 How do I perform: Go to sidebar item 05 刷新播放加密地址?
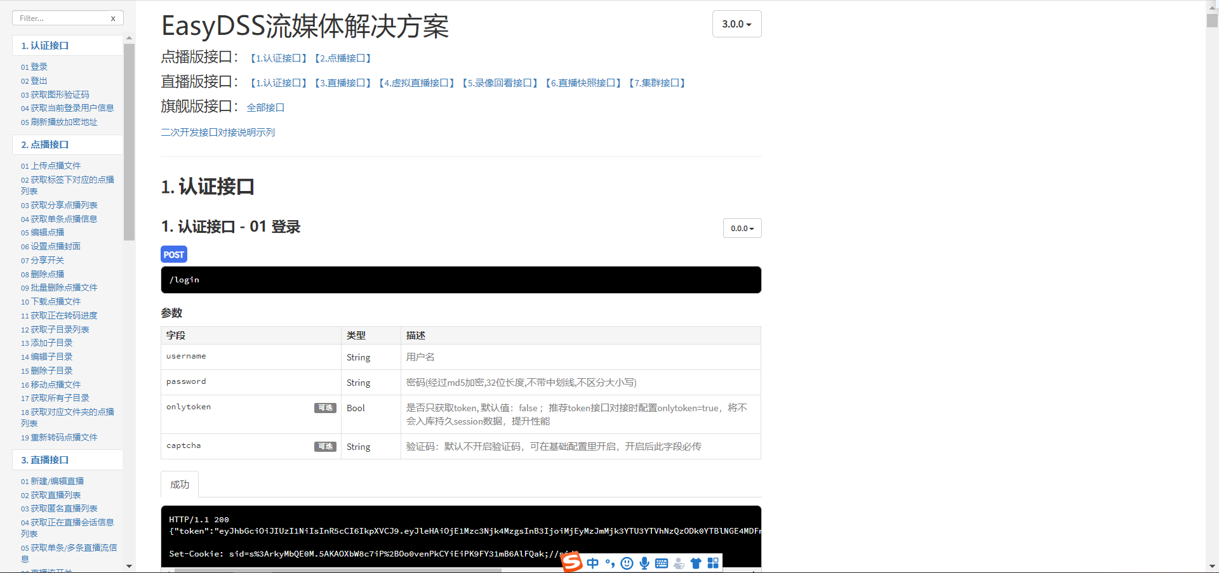click(x=59, y=122)
